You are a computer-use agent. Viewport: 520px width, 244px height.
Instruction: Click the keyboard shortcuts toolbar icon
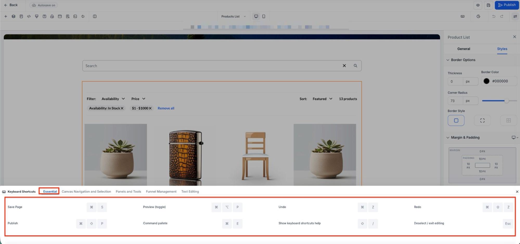point(463,16)
